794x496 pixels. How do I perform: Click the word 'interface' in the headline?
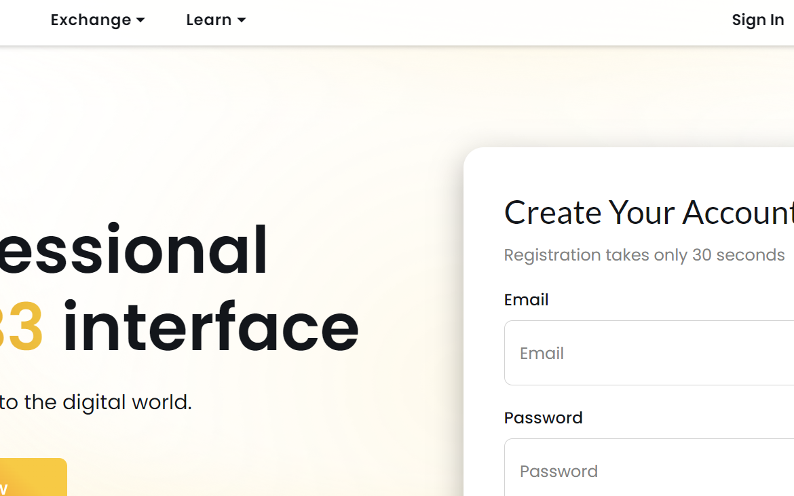click(x=210, y=328)
